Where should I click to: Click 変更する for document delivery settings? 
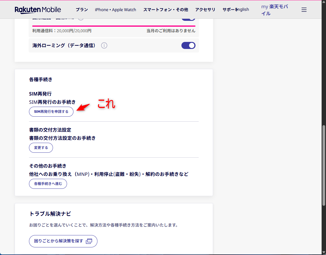pyautogui.click(x=41, y=148)
